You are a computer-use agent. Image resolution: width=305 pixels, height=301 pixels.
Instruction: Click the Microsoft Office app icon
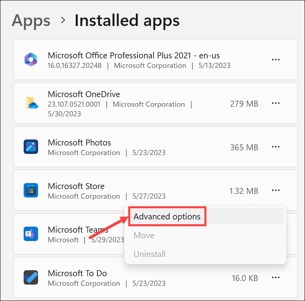click(31, 60)
